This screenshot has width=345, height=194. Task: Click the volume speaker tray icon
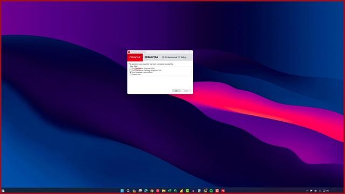coord(328,191)
